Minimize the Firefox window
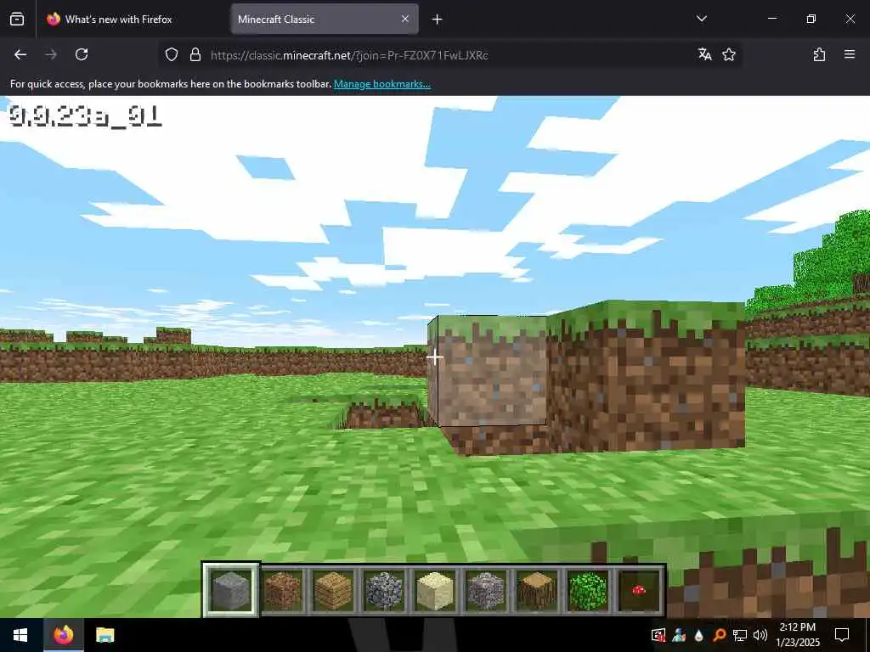The image size is (870, 652). tap(771, 19)
